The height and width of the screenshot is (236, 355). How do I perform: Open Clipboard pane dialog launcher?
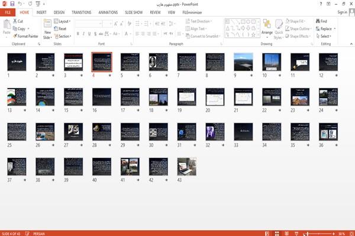(39, 44)
